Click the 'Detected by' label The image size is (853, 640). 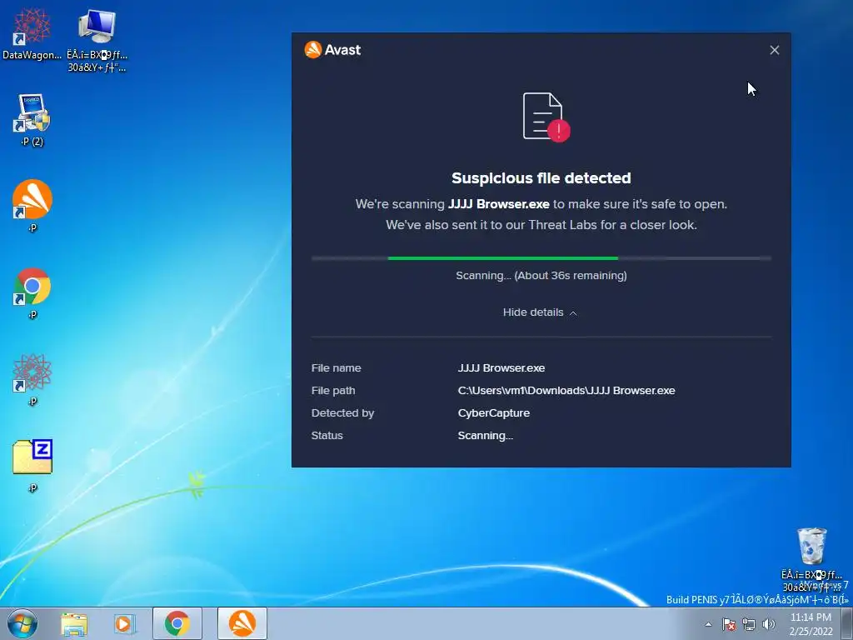point(342,413)
